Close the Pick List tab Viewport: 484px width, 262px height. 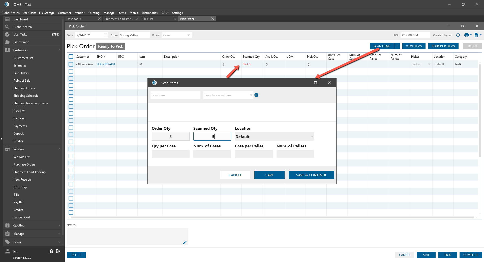coord(175,19)
